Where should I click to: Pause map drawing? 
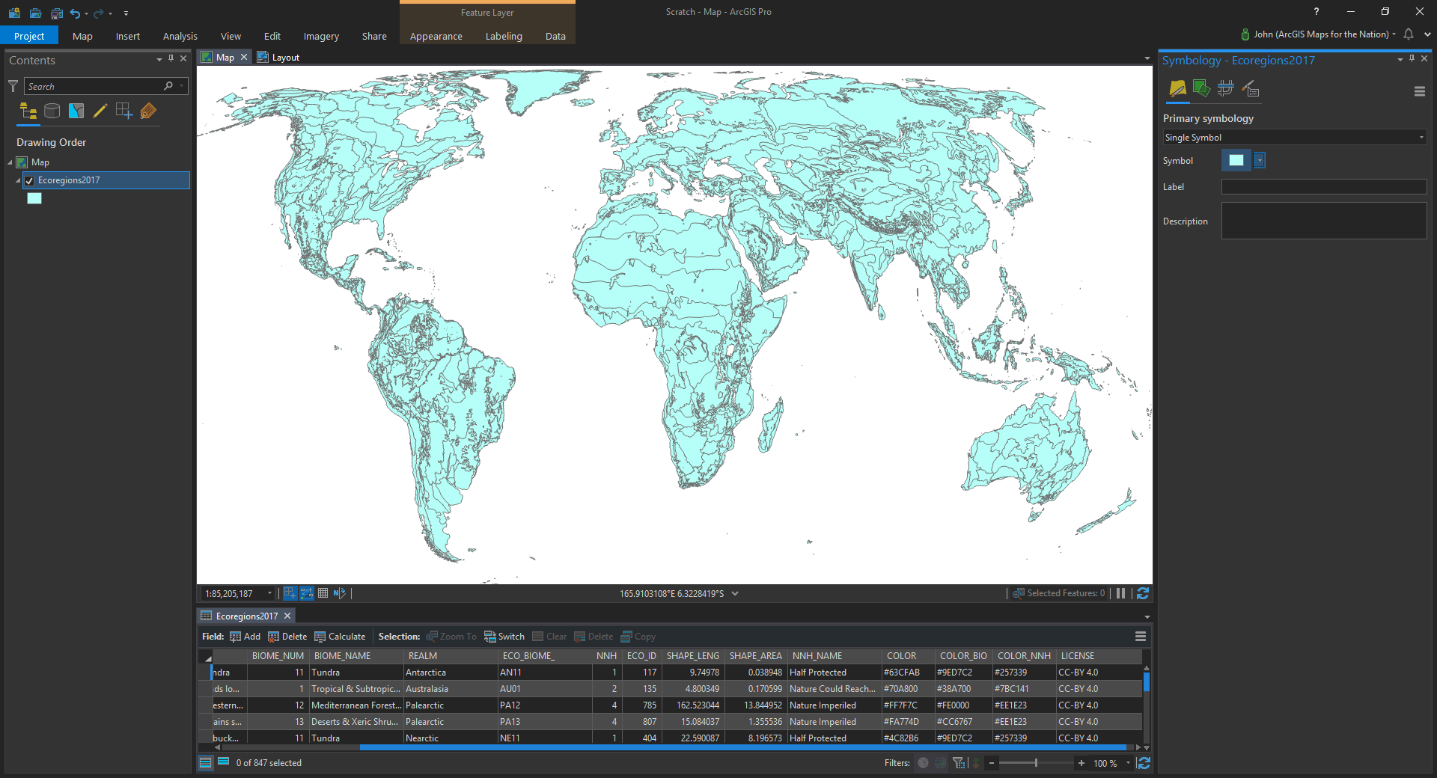click(1120, 593)
